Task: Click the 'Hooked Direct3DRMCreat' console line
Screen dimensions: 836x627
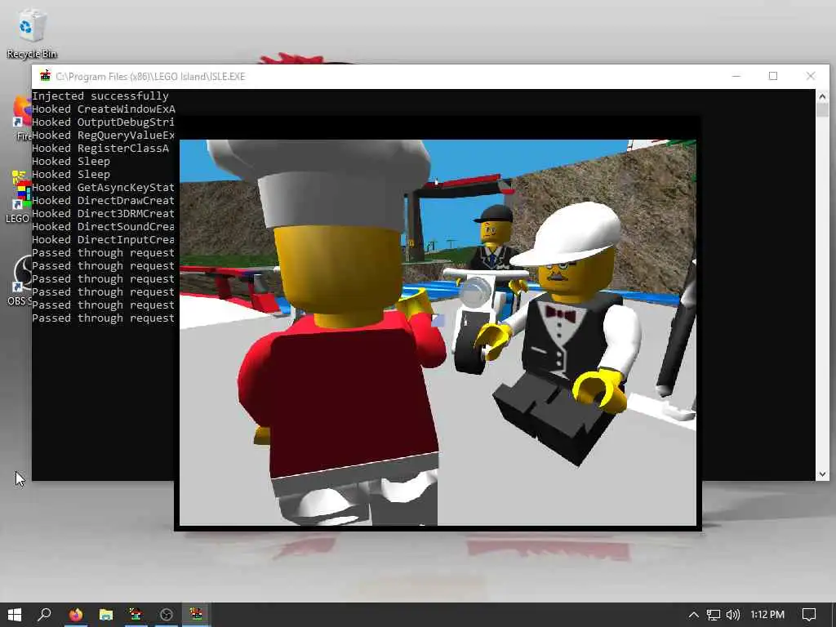Action: pos(104,213)
